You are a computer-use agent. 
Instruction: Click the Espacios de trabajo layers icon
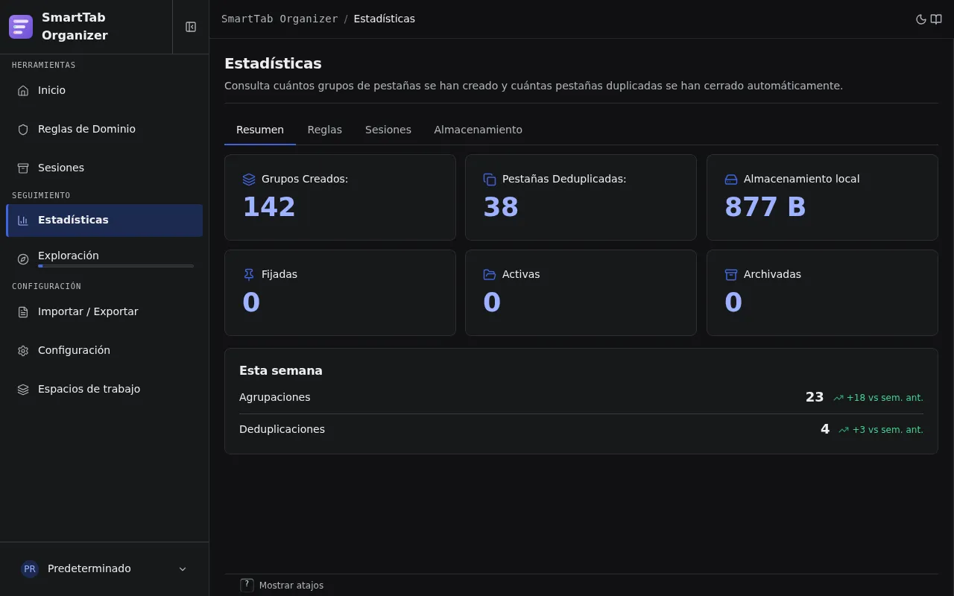pos(23,389)
